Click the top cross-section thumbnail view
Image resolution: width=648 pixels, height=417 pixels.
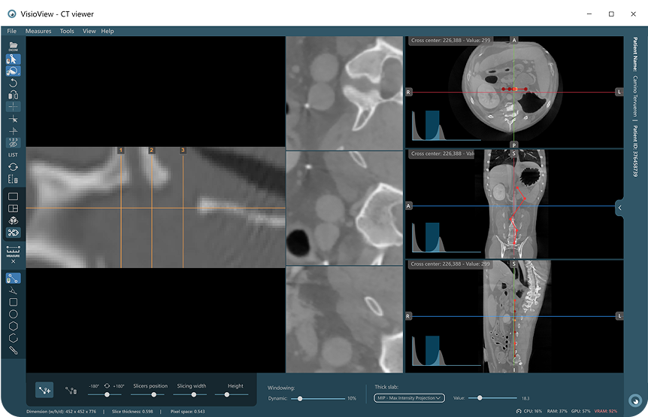click(x=344, y=93)
